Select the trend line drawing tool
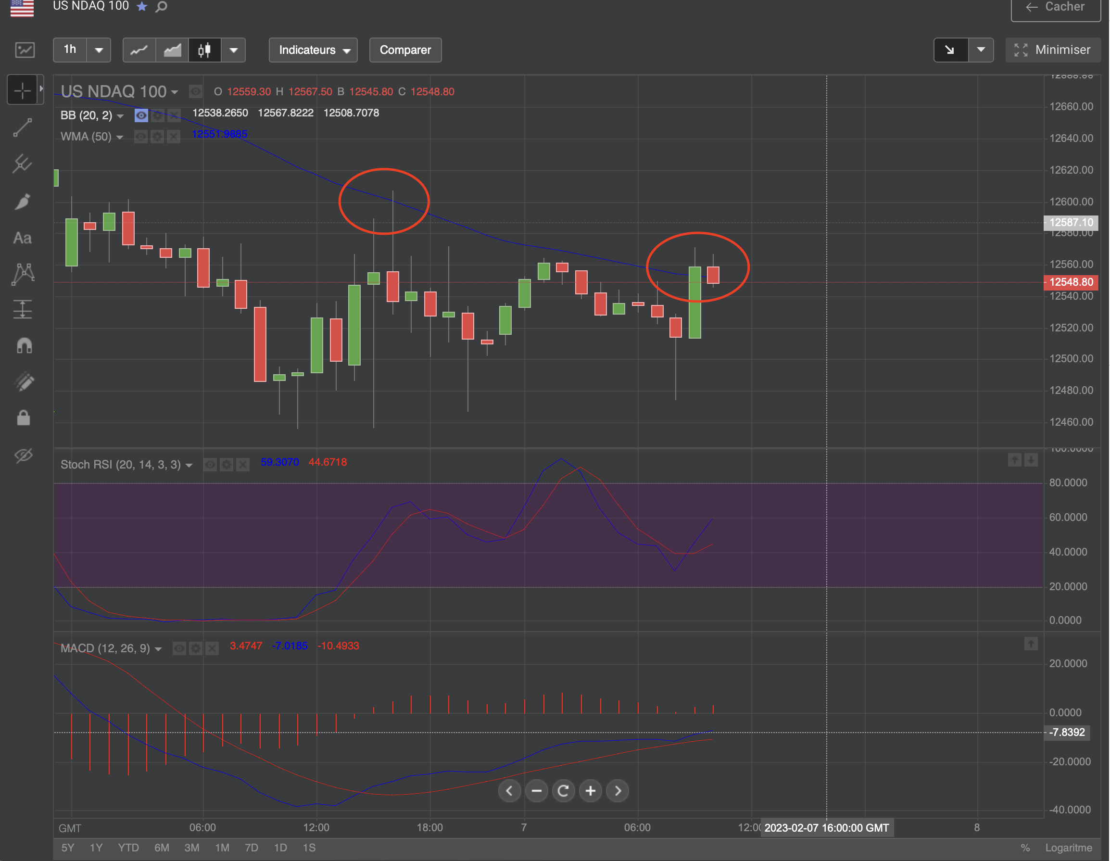The width and height of the screenshot is (1110, 861). 22,127
